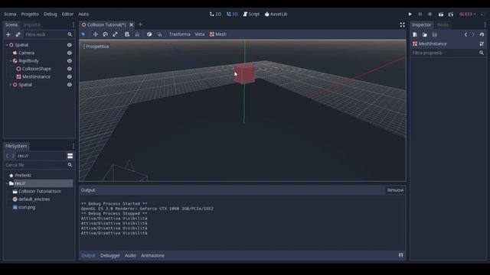Expand the lower Spatial tree node

[x=11, y=85]
